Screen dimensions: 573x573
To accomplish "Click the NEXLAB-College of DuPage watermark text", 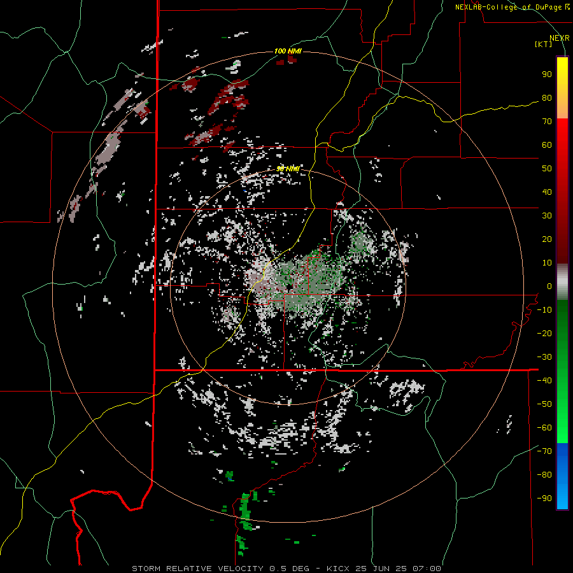I will (x=512, y=7).
